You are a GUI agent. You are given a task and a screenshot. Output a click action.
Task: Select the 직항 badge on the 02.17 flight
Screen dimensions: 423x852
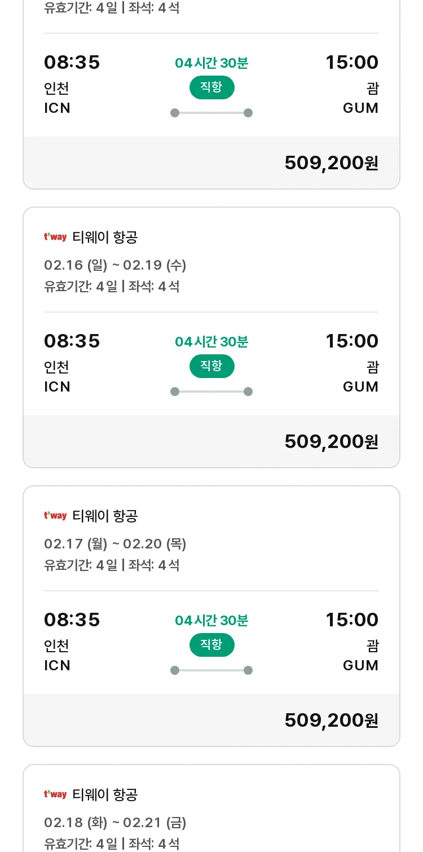[211, 645]
